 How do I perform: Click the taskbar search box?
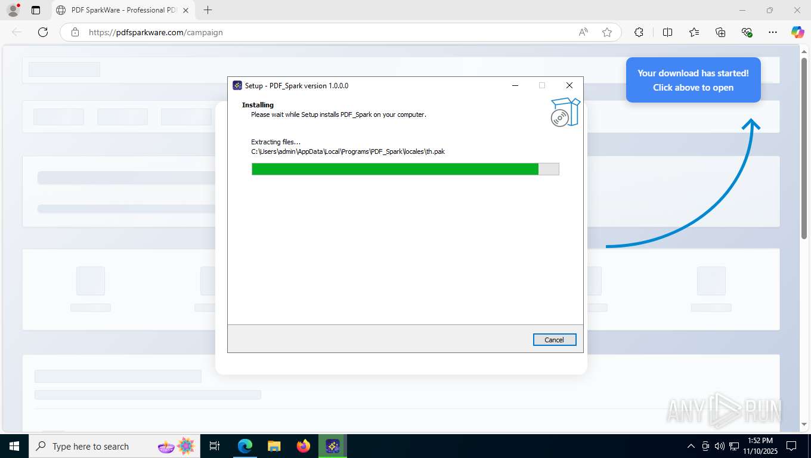(114, 446)
